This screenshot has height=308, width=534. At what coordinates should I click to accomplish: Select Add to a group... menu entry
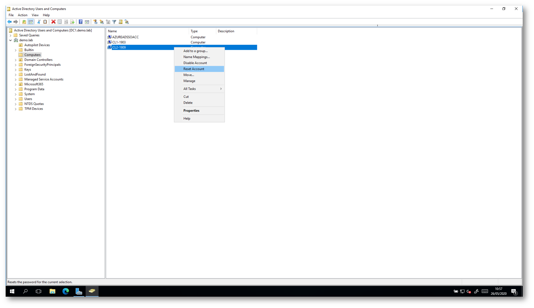199,51
